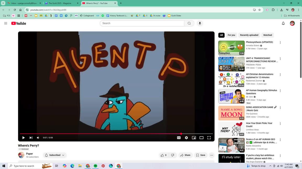Open the Guild Slides bookmark folder
Image resolution: width=302 pixels, height=169 pixels.
tap(174, 16)
